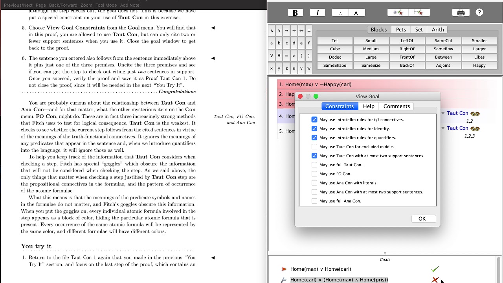This screenshot has height=283, width=503.
Task: Click Add Note in PDF viewer toolbar
Action: pyautogui.click(x=130, y=5)
